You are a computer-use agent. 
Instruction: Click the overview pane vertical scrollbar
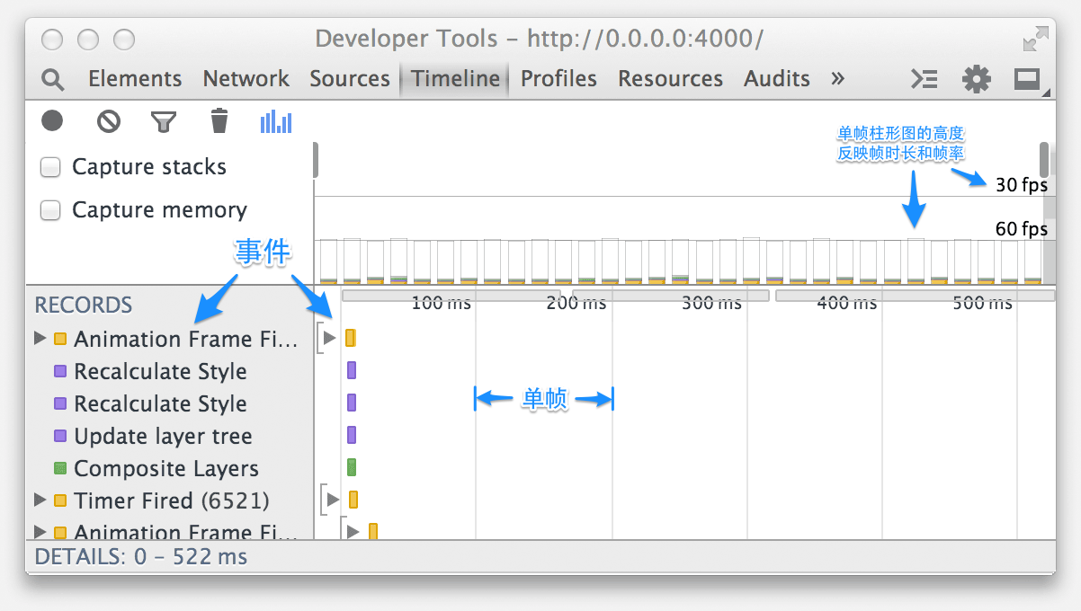(x=1044, y=160)
